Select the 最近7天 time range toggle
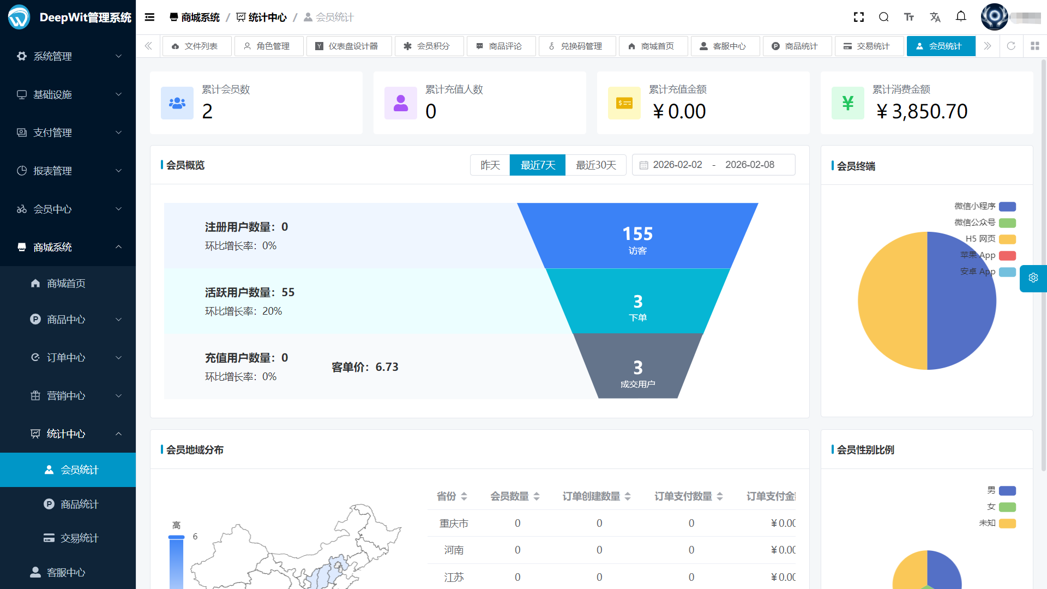Screen dimensions: 1047x589 [537, 165]
